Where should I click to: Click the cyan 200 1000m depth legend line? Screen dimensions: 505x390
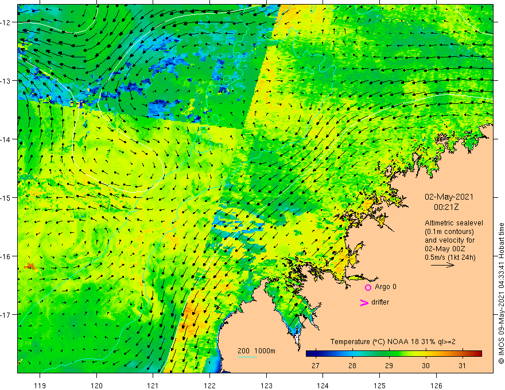[247, 357]
